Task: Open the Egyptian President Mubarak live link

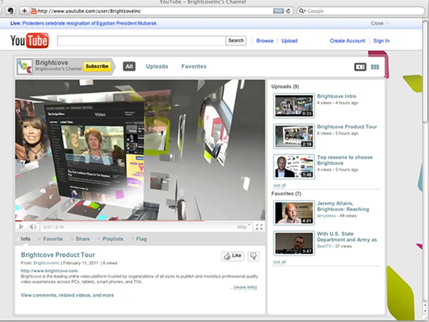Action: click(90, 23)
